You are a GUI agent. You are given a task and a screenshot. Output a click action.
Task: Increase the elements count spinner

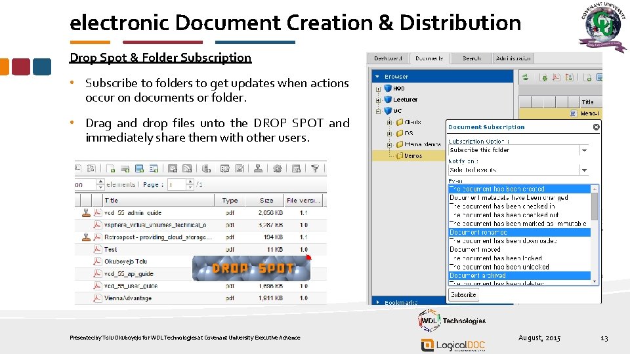[x=100, y=182]
